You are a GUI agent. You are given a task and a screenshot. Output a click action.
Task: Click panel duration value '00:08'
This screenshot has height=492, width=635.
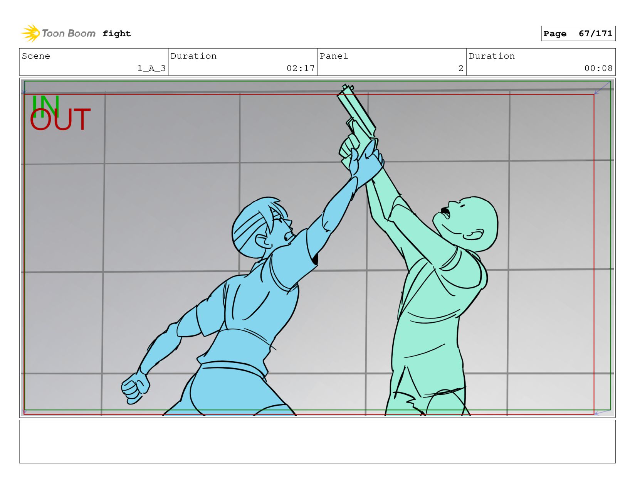pyautogui.click(x=598, y=68)
